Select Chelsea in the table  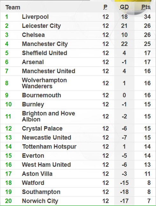click(x=33, y=35)
